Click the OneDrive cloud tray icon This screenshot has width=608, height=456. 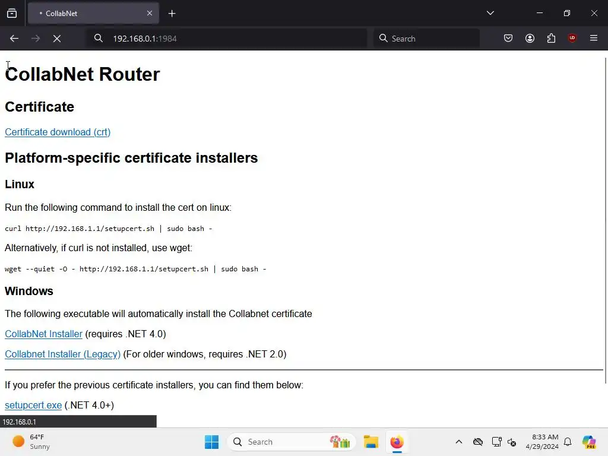tap(478, 442)
